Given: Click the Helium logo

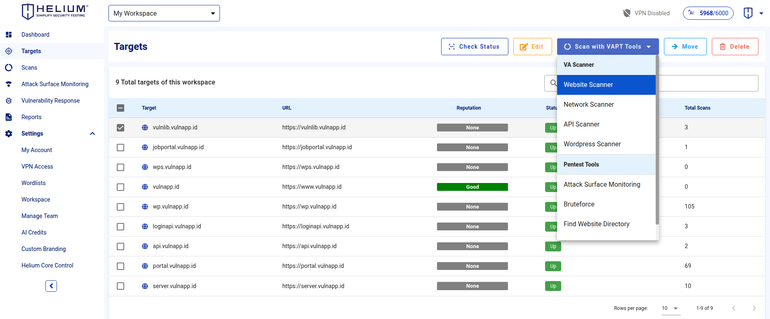Looking at the screenshot, I should [x=55, y=12].
